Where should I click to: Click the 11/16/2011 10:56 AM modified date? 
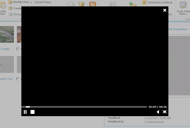[x=158, y=118]
